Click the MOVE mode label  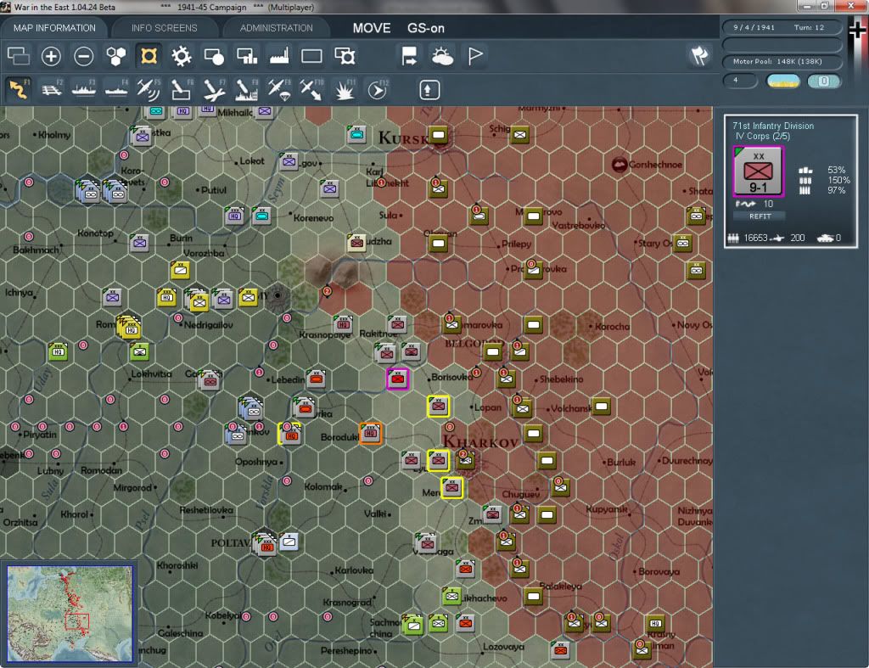click(x=372, y=28)
